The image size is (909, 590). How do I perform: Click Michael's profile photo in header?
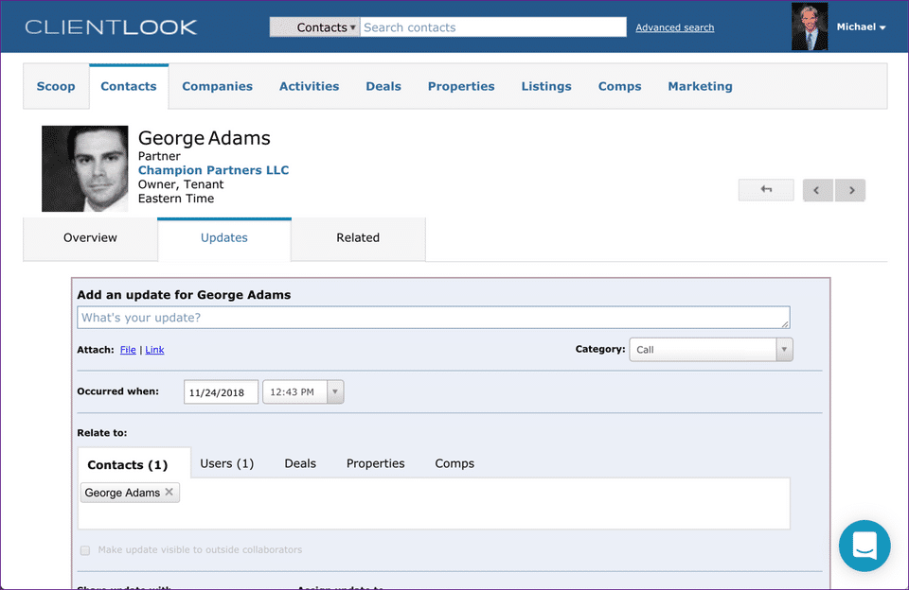810,26
